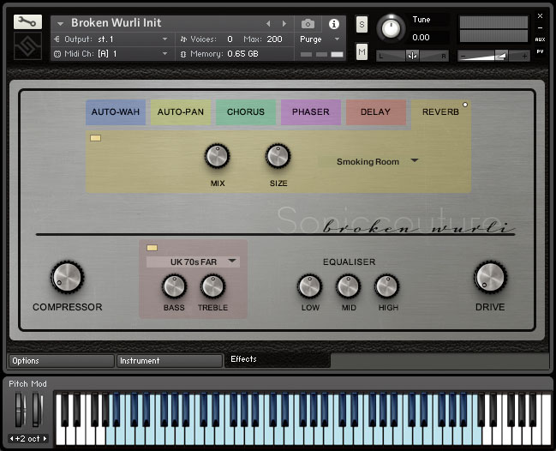The image size is (556, 451).
Task: Click the Memory 0.65 GB readout
Action: [243, 54]
